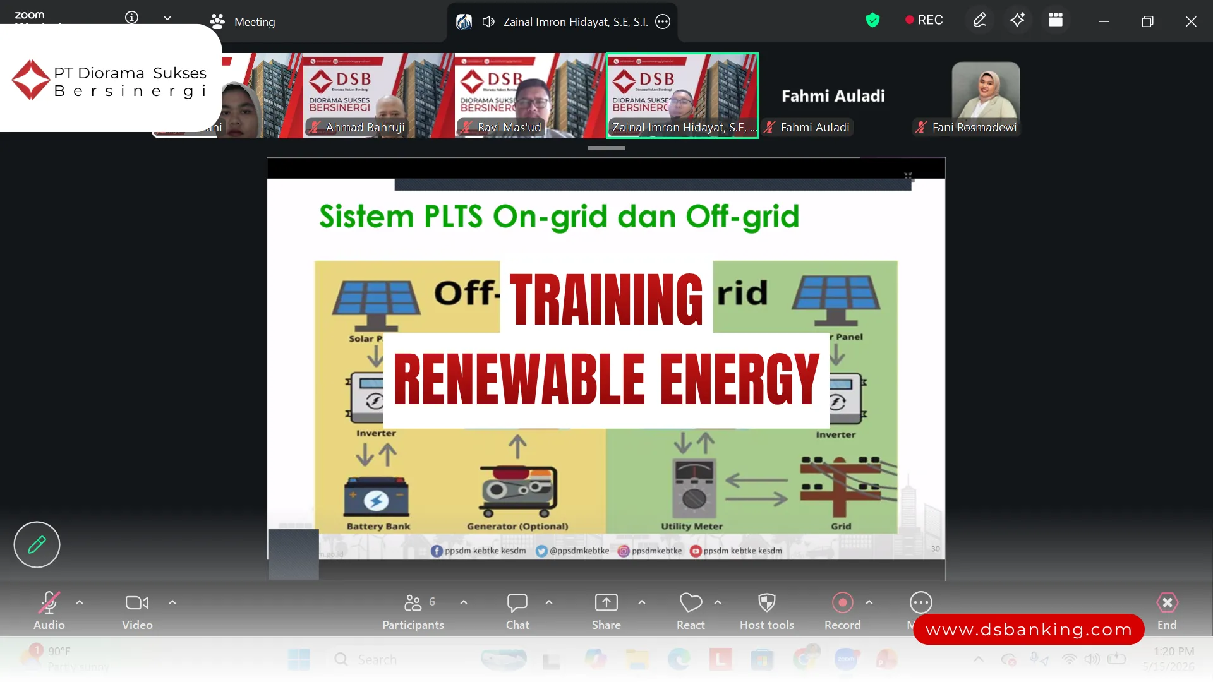Click the annotate pen icon in title bar

coord(979,20)
